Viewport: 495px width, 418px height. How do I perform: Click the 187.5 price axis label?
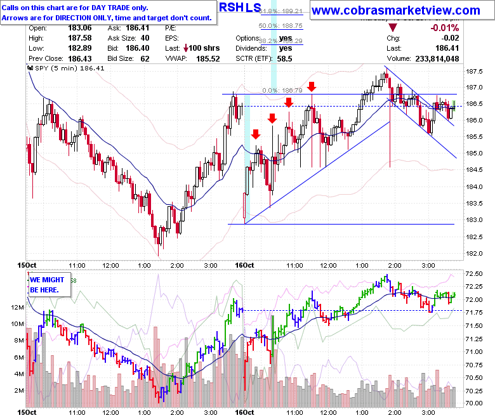474,71
